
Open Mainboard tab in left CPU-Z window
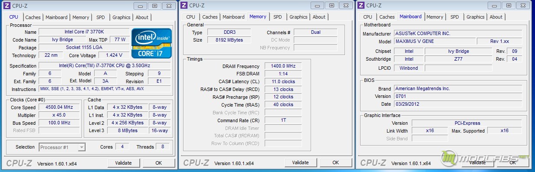tap(56, 17)
